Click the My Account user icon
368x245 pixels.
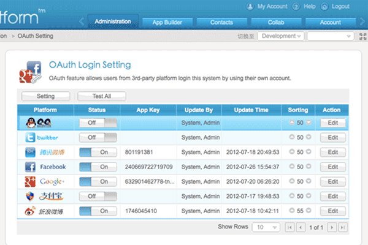[250, 7]
